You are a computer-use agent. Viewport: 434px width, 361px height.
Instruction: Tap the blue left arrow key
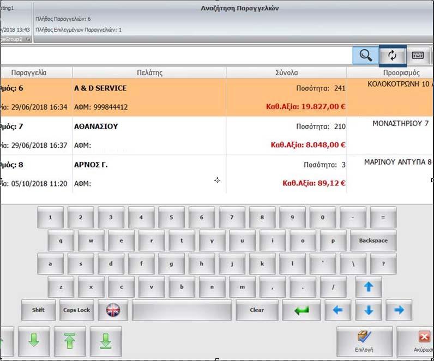[x=337, y=310]
